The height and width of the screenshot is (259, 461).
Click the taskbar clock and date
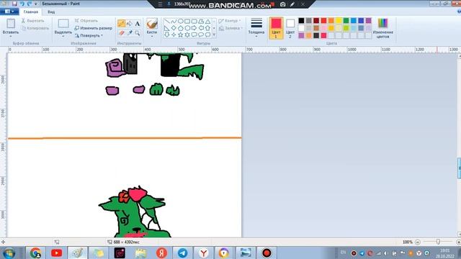tap(445, 253)
